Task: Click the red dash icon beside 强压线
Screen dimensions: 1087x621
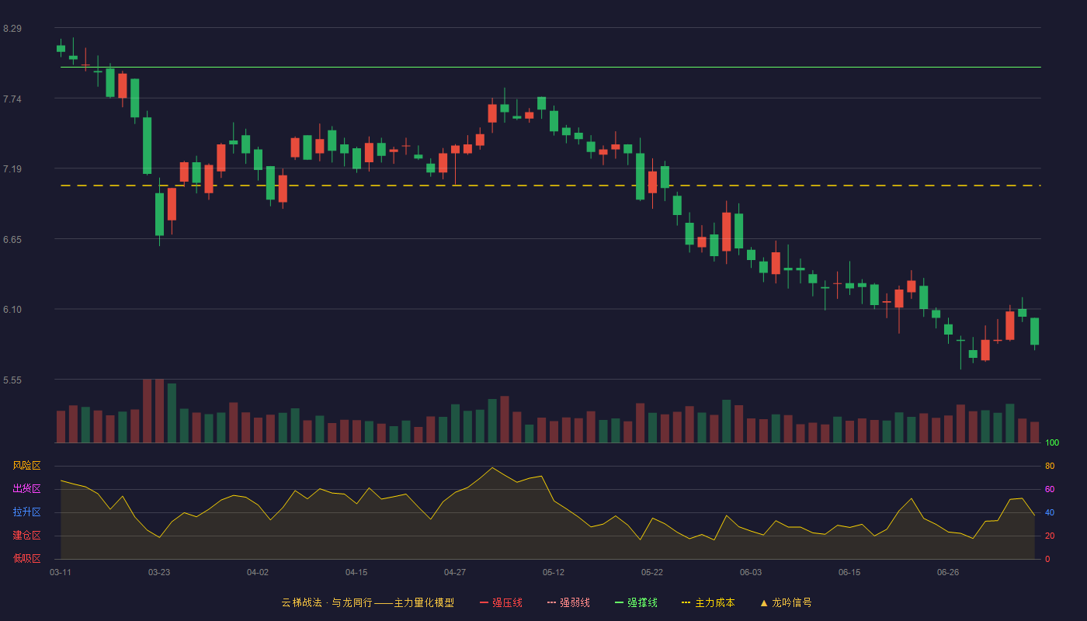Action: 484,602
